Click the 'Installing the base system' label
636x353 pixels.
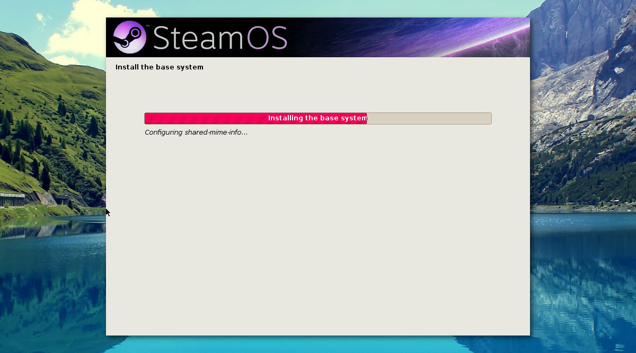(317, 118)
